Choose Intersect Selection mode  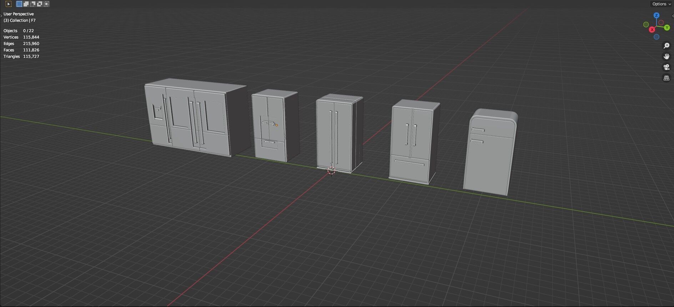tap(46, 4)
